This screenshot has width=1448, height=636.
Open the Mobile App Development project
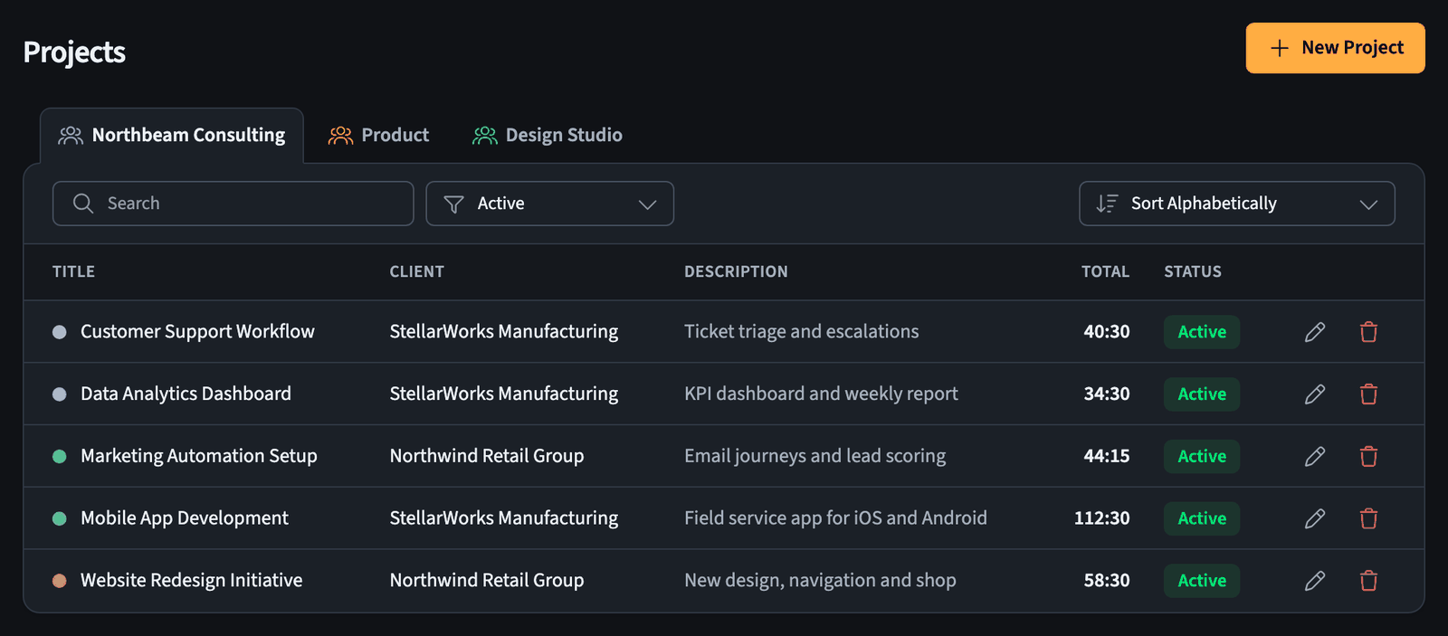185,518
